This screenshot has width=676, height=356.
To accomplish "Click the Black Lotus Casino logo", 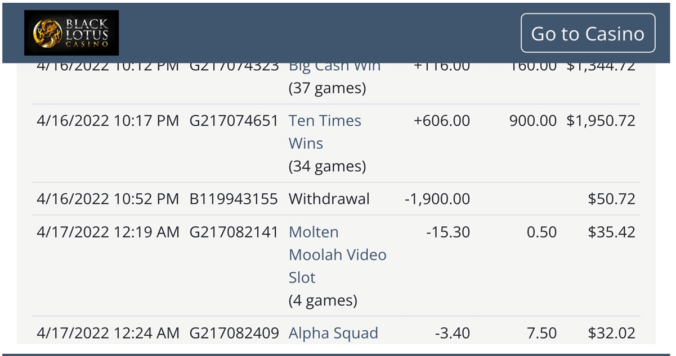I will point(71,33).
